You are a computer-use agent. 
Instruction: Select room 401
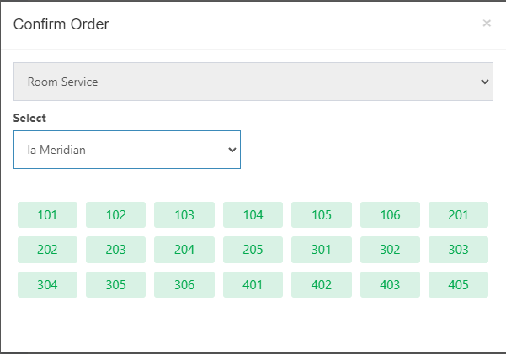253,285
